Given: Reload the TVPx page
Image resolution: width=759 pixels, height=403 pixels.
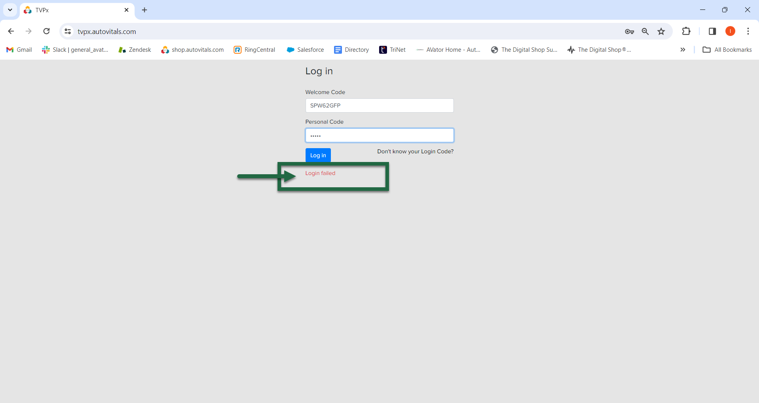Looking at the screenshot, I should tap(46, 31).
